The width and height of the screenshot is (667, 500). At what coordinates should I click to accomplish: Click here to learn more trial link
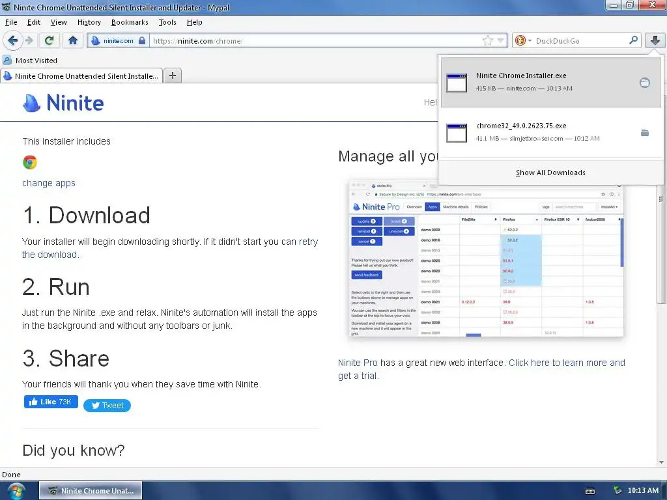pos(481,369)
